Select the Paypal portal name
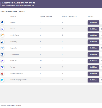The image size is (102, 108). point(13,22)
